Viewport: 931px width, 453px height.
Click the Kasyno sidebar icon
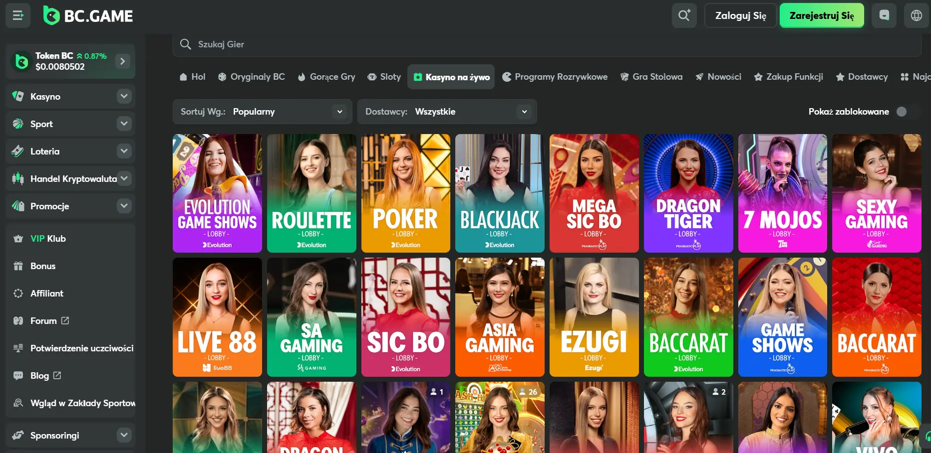click(18, 96)
